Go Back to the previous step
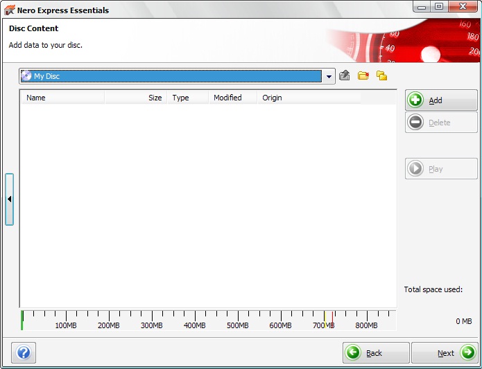 coord(376,353)
